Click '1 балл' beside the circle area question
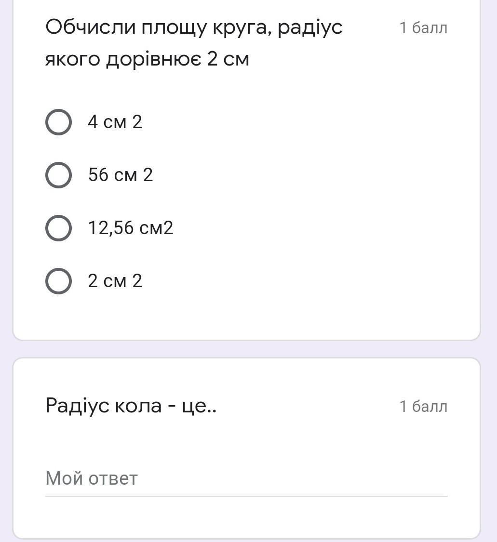 tap(423, 28)
